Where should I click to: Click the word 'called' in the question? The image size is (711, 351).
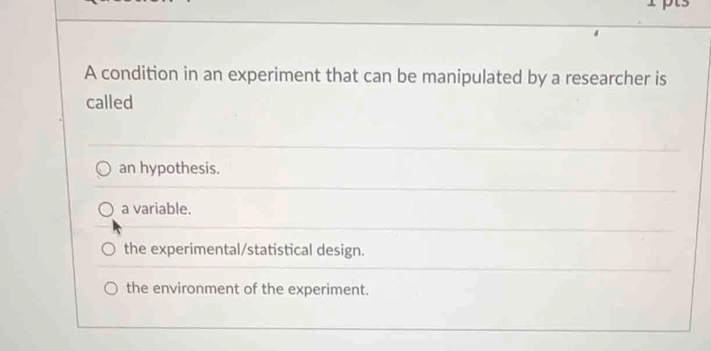pos(108,103)
